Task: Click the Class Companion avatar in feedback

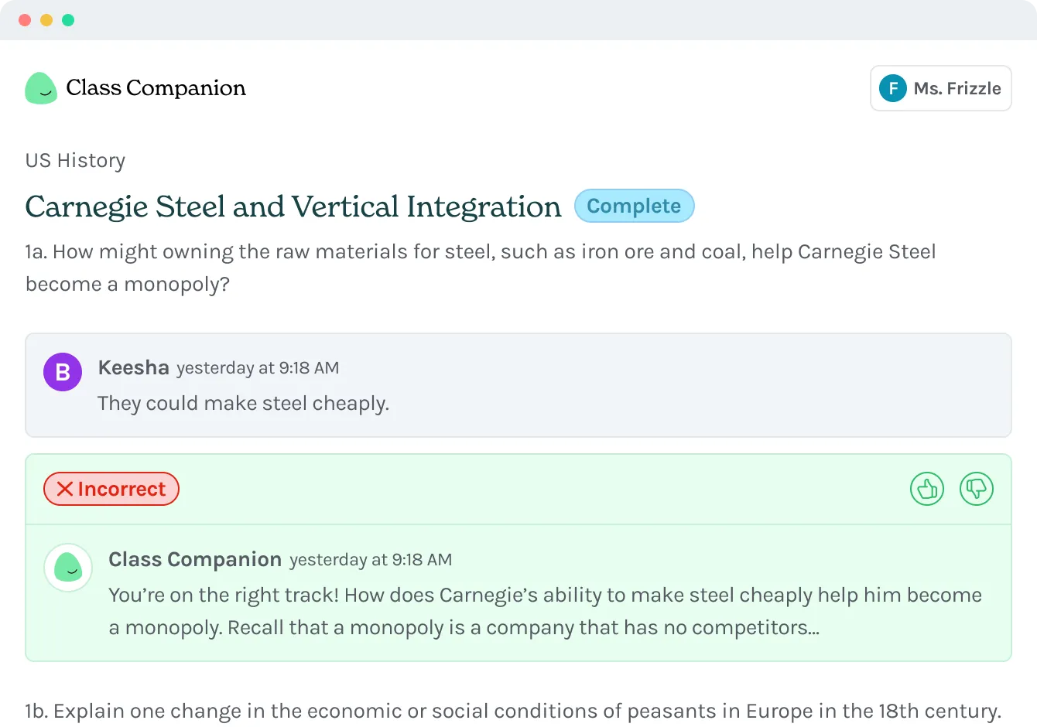Action: tap(68, 567)
